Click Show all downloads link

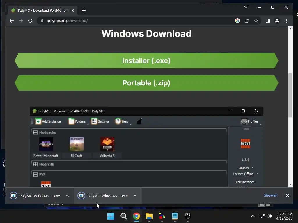[x=271, y=195]
